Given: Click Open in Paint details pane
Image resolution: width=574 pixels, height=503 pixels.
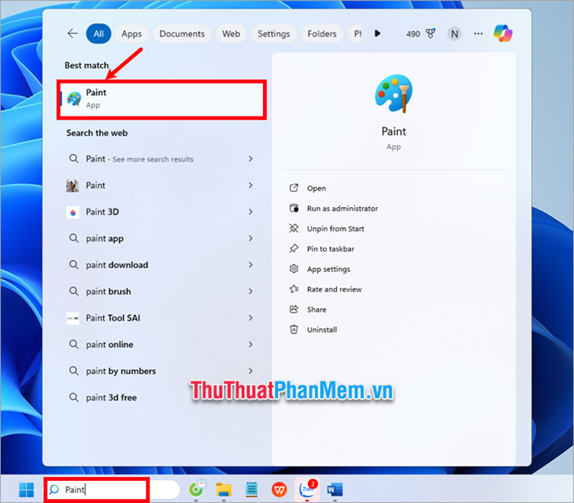Looking at the screenshot, I should 317,189.
